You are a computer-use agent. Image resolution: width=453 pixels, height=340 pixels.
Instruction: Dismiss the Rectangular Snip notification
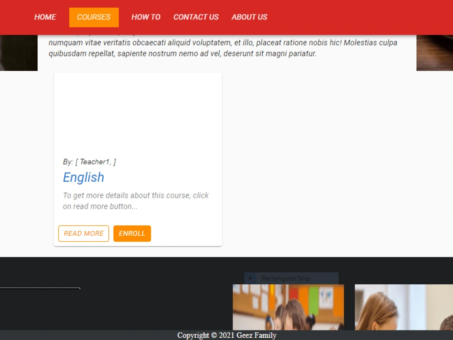pyautogui.click(x=287, y=278)
